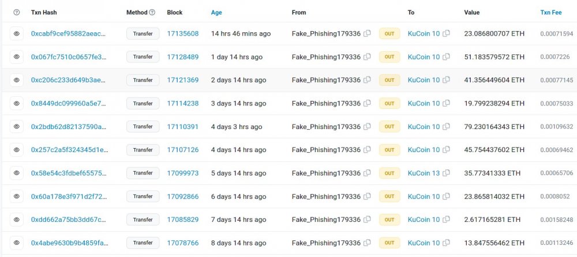
Task: Open transaction 0x58e54c3fdbef65575
Action: [69, 173]
